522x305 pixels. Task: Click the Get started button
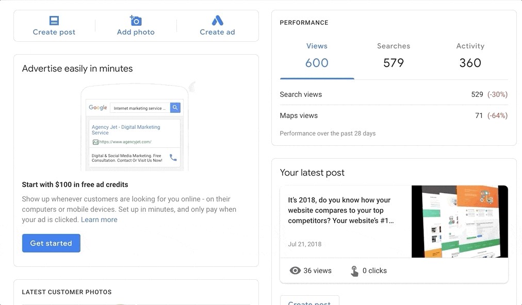[51, 243]
